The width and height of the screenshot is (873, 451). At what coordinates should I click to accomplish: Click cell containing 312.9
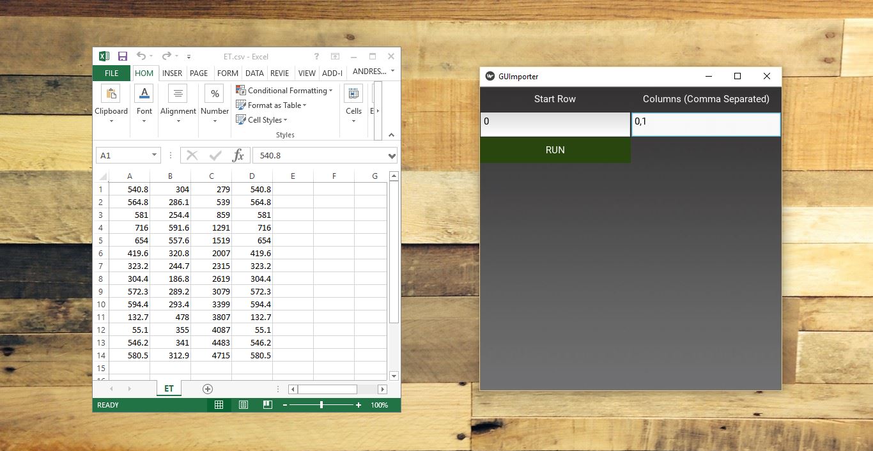170,355
